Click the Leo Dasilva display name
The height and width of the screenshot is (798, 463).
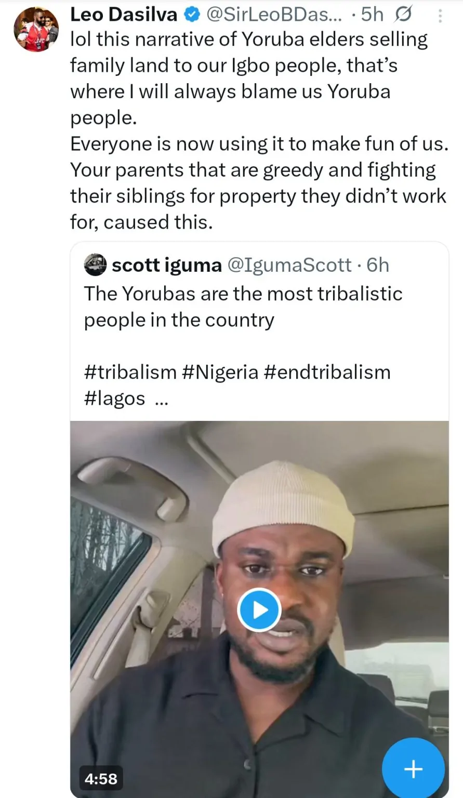(124, 15)
